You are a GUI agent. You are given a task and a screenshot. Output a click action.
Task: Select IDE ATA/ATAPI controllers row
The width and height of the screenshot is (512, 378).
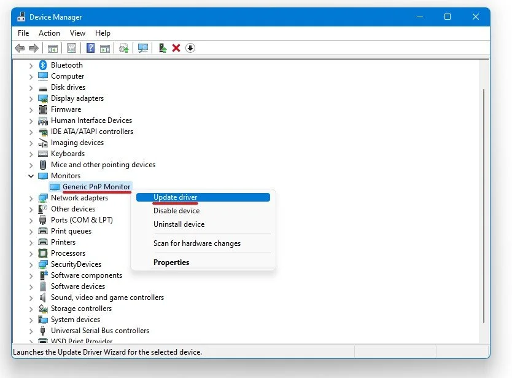tap(92, 132)
